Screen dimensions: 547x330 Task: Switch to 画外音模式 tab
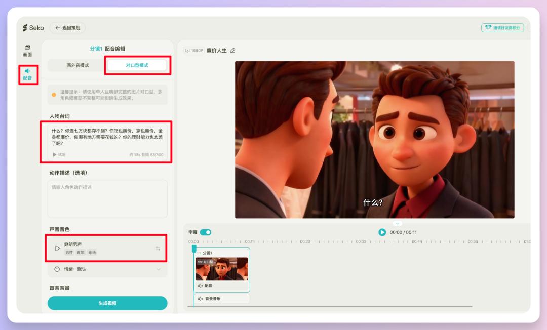(77, 65)
